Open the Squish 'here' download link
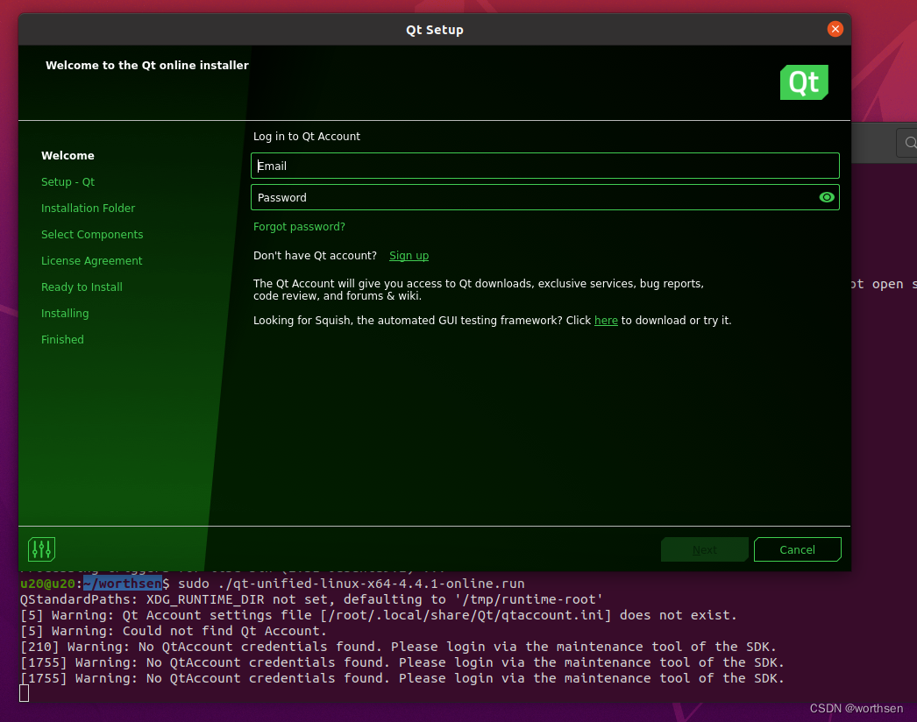Screen dimensions: 917x722 pos(606,321)
